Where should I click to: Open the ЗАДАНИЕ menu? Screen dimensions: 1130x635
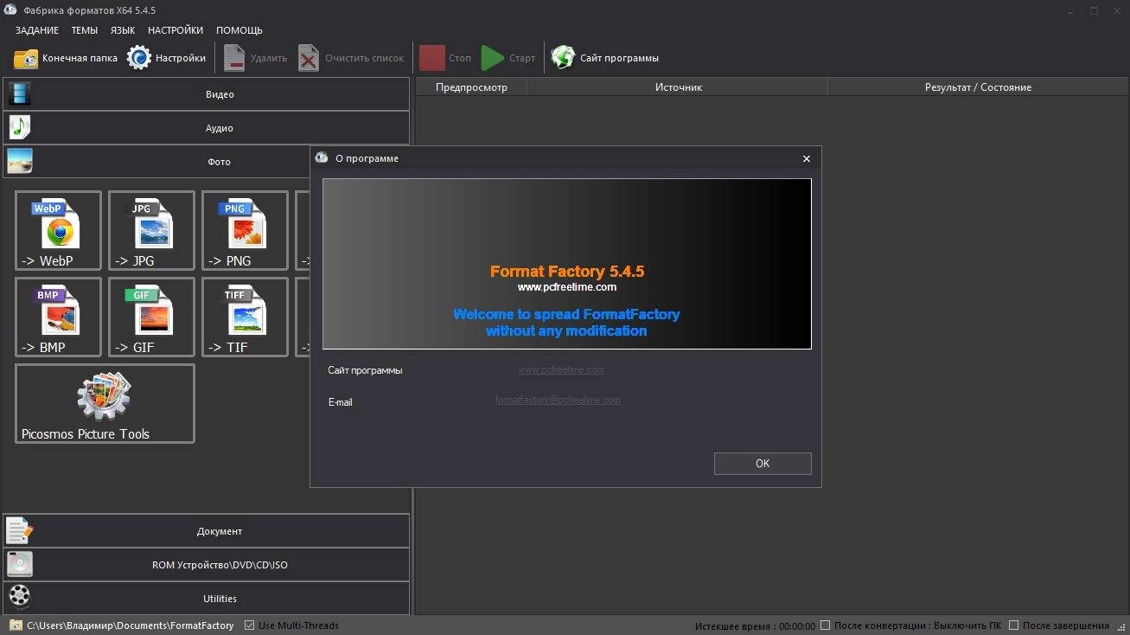(37, 30)
